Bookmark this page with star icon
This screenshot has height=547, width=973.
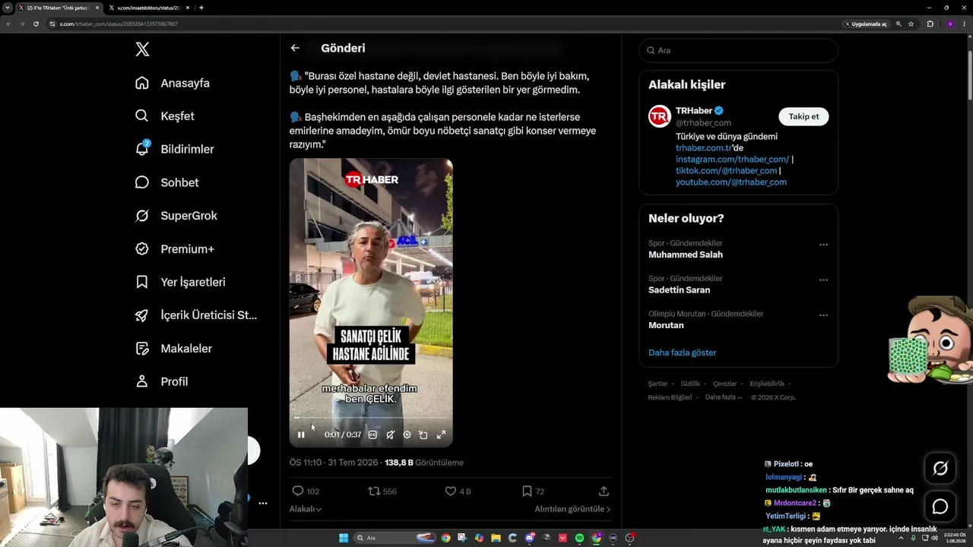click(911, 24)
